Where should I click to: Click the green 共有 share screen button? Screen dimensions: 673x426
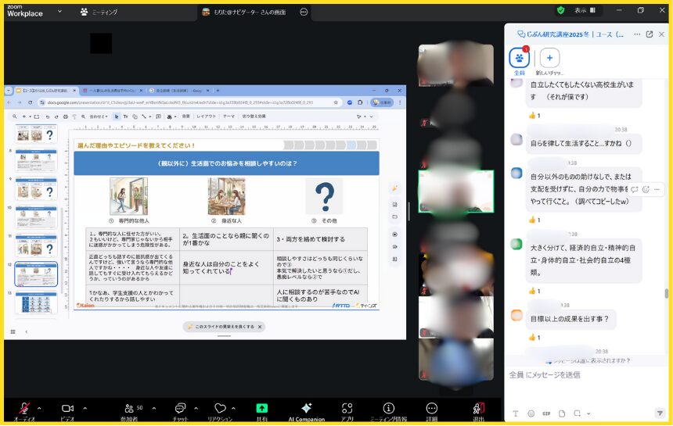coord(261,410)
